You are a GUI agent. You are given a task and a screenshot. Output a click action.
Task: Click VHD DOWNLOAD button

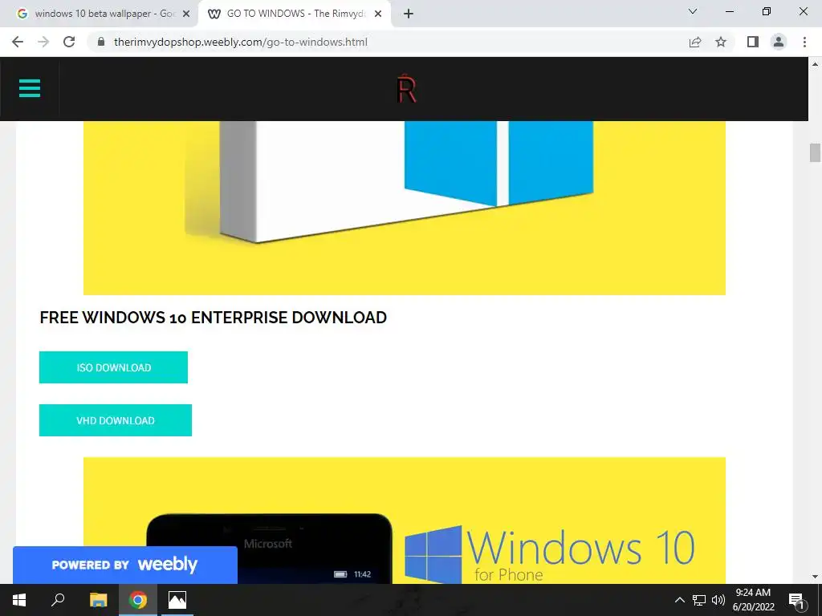(x=116, y=420)
